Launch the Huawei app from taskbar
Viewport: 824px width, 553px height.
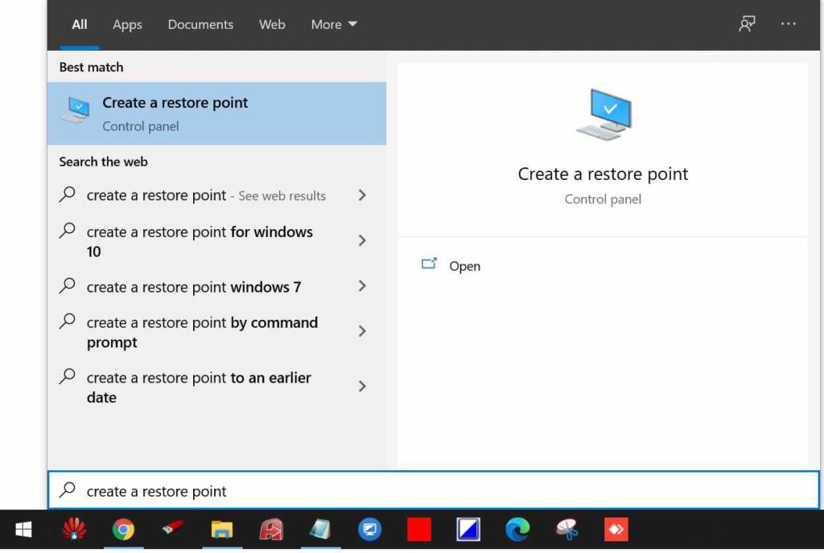[x=74, y=530]
